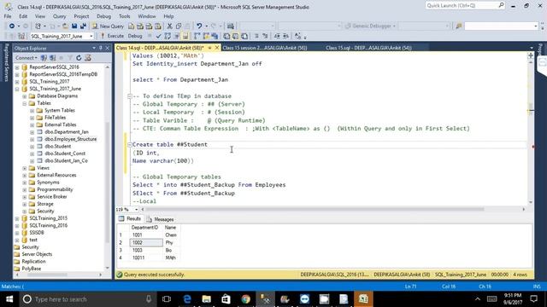547x307 pixels.
Task: Click the result cell 10011
Action: pyautogui.click(x=146, y=258)
